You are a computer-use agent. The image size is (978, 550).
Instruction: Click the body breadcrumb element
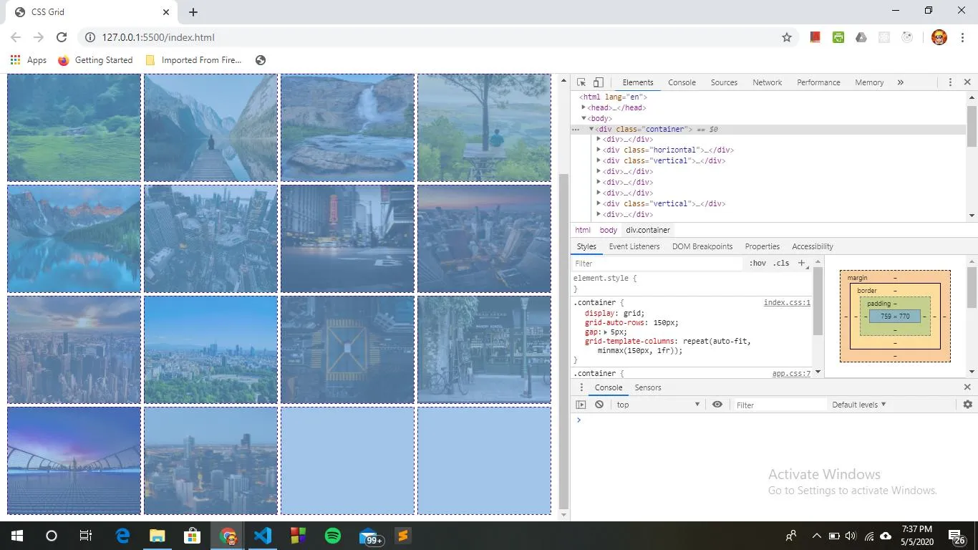point(608,230)
